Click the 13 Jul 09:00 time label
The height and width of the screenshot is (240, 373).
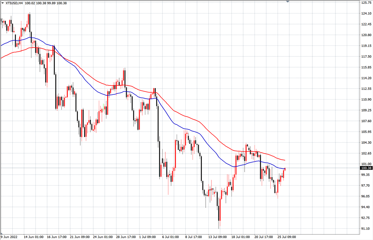click(218, 237)
